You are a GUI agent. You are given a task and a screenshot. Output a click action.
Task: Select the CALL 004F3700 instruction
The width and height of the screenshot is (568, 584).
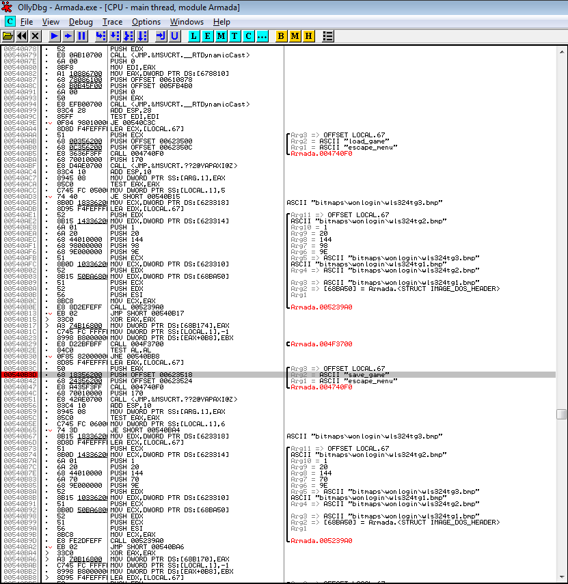(137, 344)
